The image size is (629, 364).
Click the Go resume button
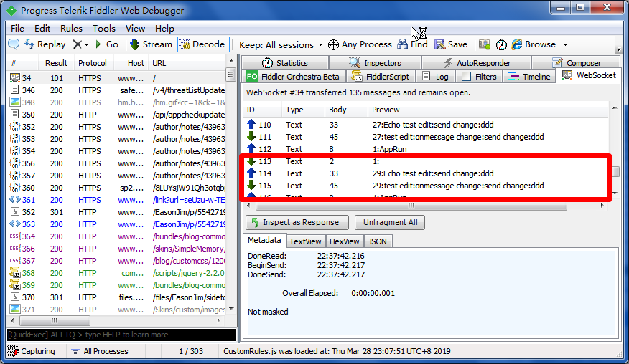pos(107,44)
